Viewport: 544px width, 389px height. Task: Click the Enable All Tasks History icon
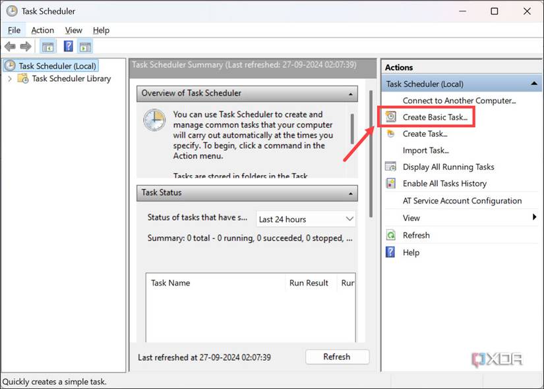[390, 183]
